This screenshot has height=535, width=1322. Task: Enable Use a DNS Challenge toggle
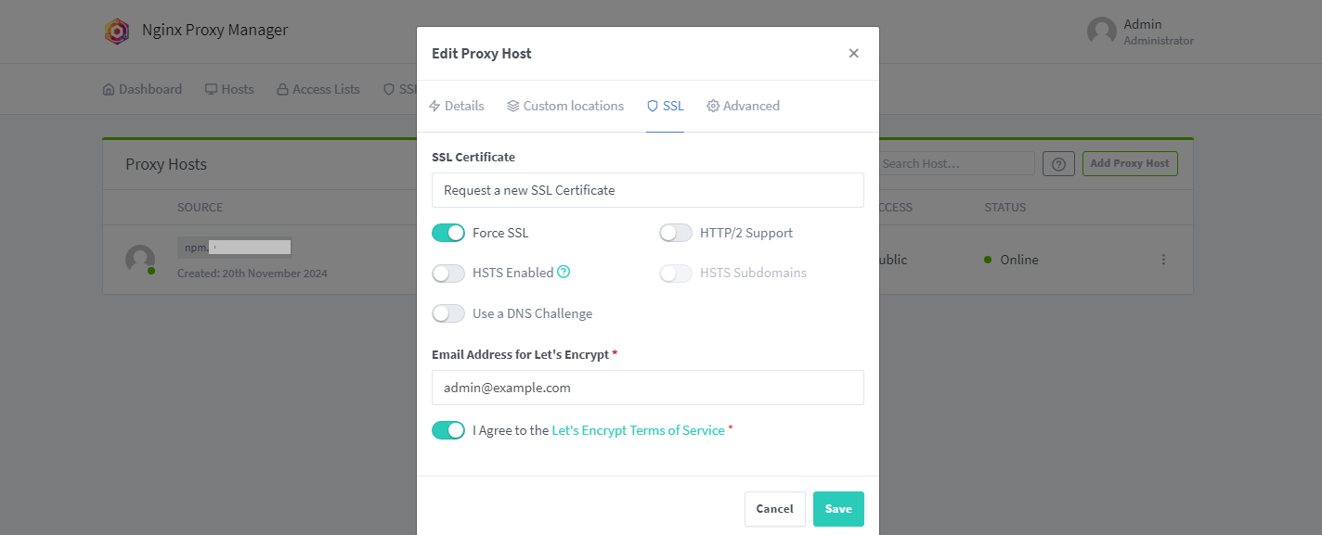pyautogui.click(x=448, y=313)
